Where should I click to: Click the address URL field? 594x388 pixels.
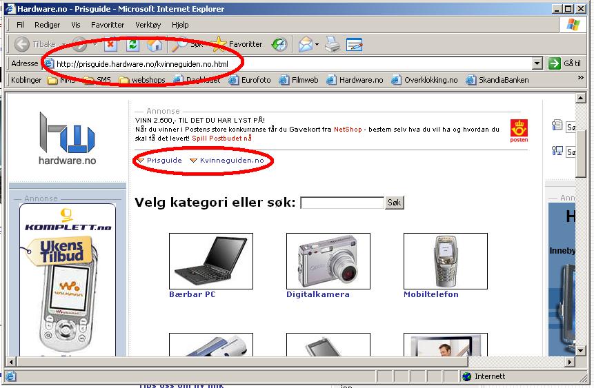tap(288, 63)
